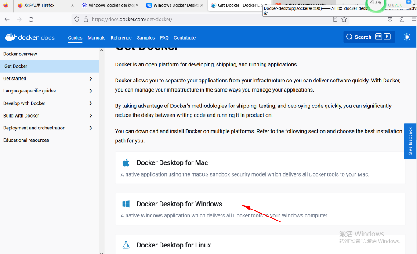
Task: Close the windows docker desktop Baidu tab
Action: [x=137, y=5]
